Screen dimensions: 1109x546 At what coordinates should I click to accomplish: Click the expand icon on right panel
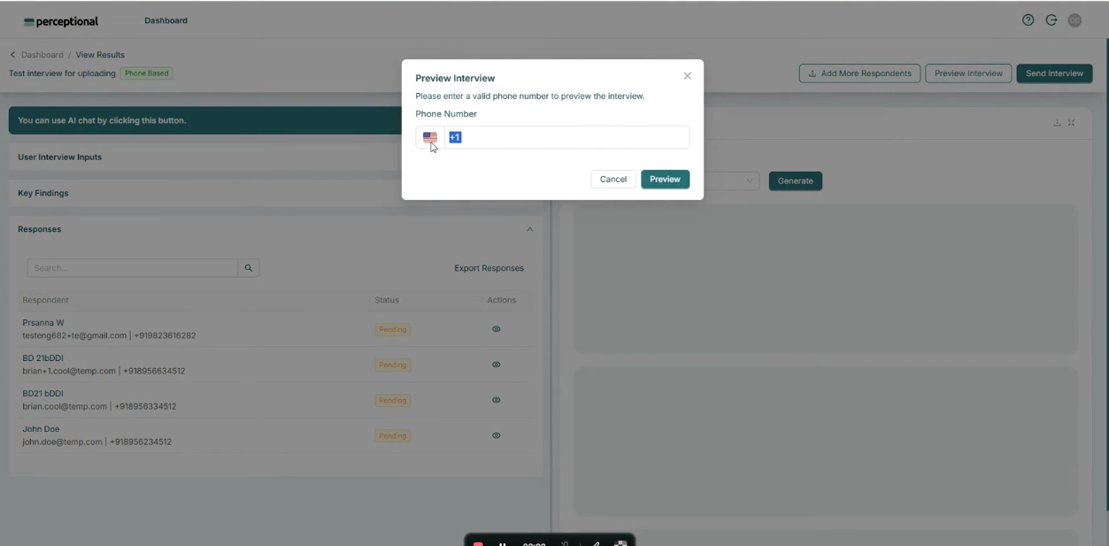click(1071, 122)
